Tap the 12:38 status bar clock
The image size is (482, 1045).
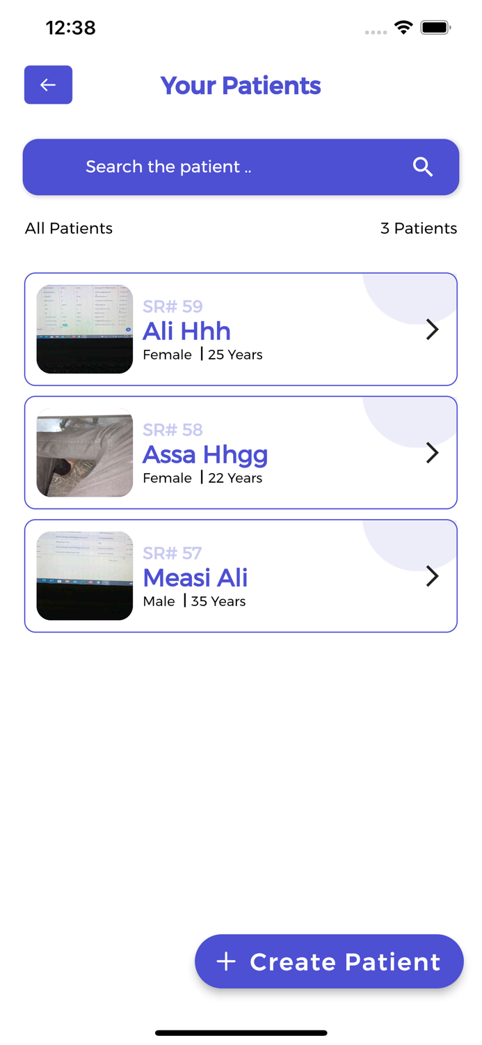point(71,28)
